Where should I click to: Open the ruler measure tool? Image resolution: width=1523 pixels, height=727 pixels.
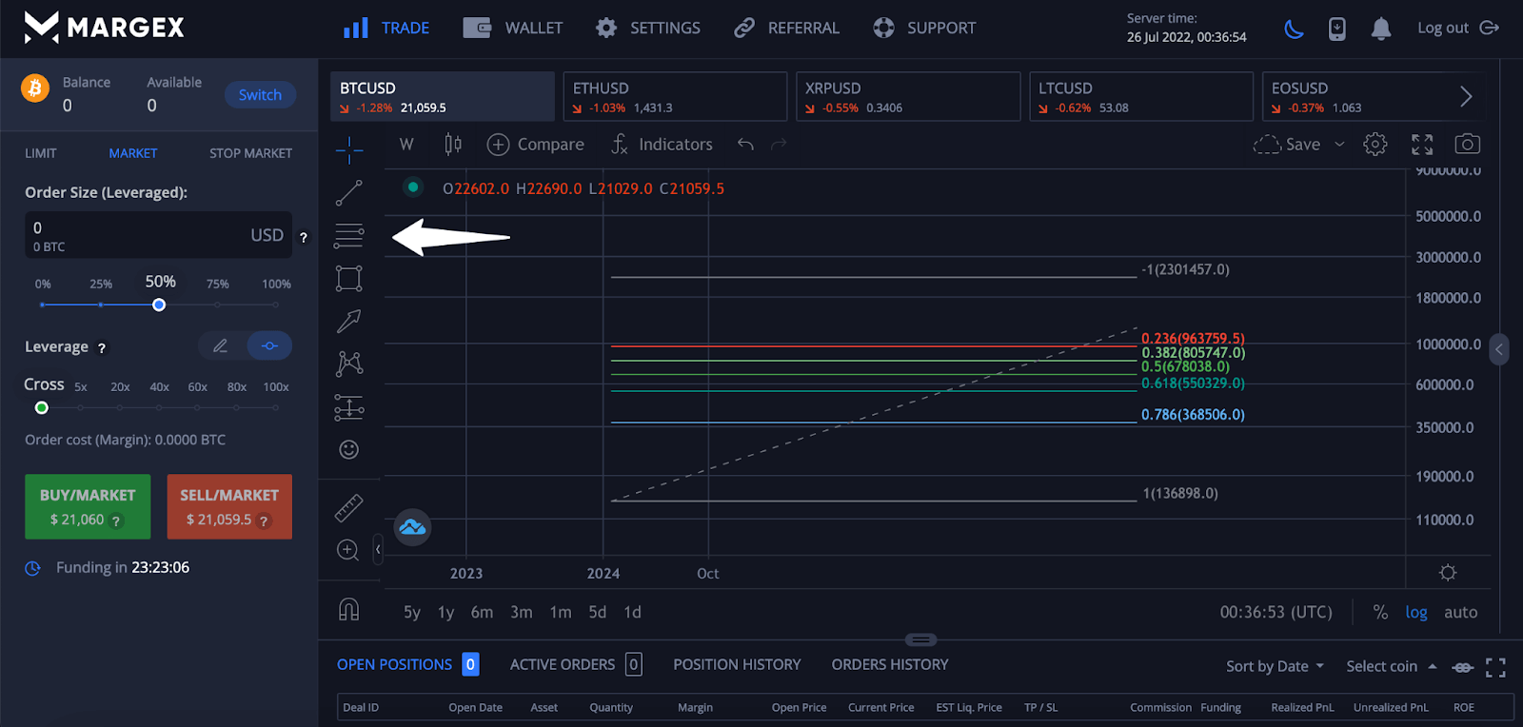click(348, 508)
